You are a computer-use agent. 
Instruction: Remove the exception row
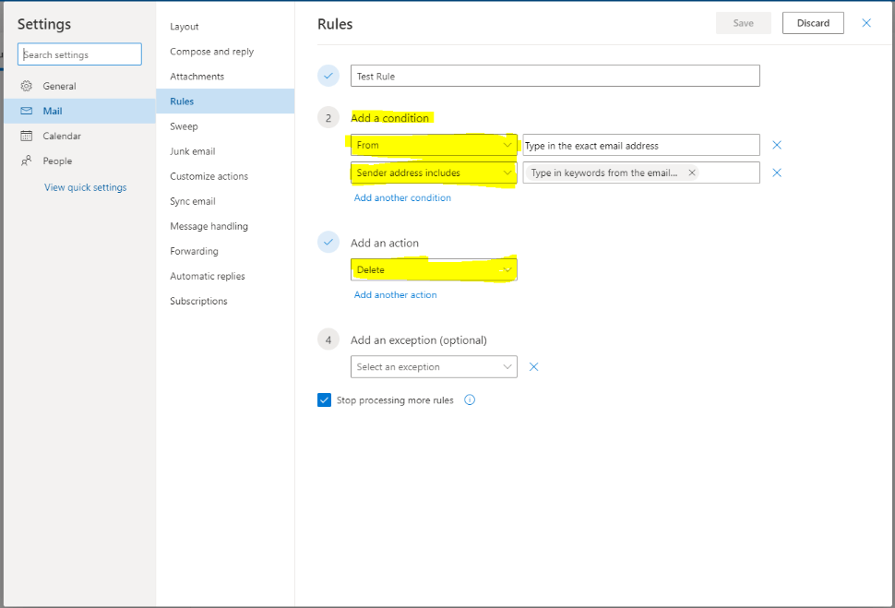[533, 366]
